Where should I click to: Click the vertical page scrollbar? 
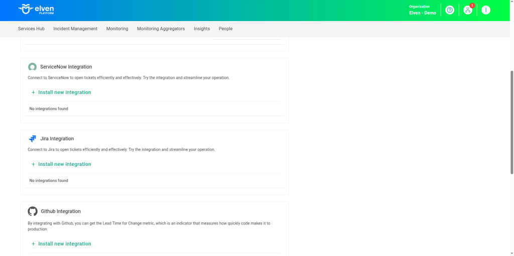511,122
